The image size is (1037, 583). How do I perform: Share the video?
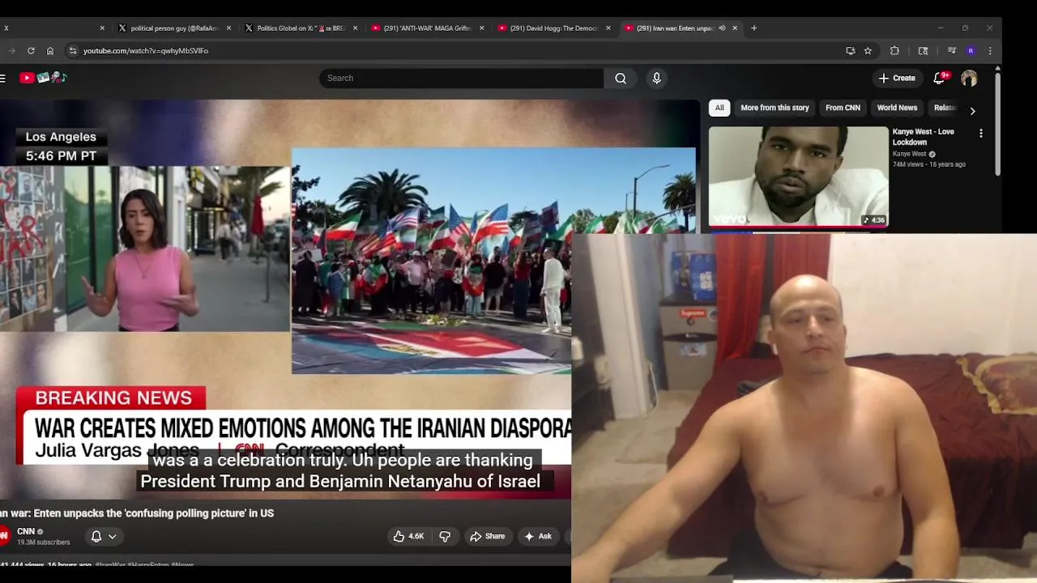487,536
